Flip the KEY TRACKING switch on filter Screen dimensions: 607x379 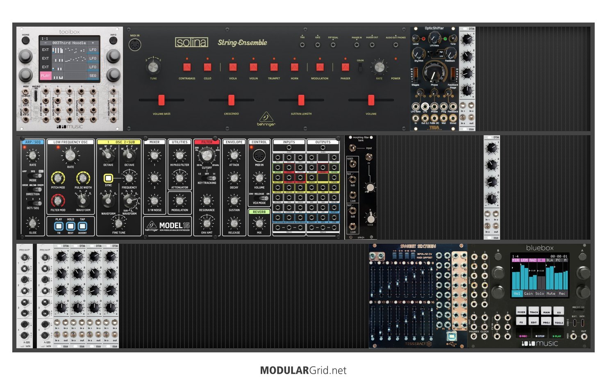pos(209,178)
